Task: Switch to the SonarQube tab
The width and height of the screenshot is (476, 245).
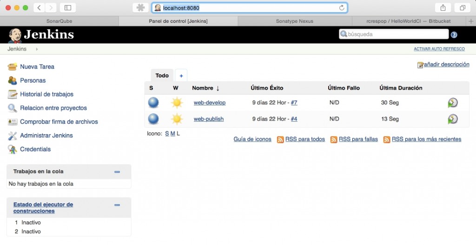Action: tap(59, 21)
